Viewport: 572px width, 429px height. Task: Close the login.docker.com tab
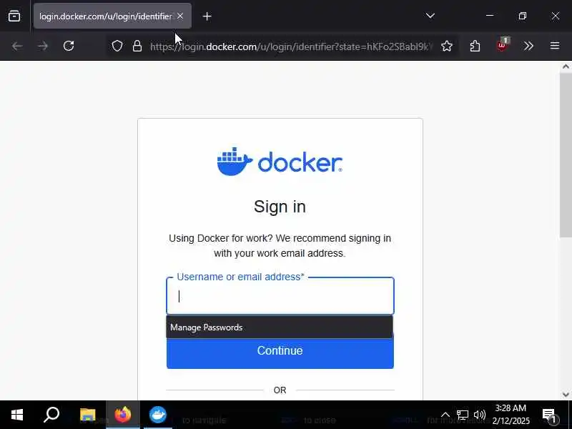tap(180, 16)
